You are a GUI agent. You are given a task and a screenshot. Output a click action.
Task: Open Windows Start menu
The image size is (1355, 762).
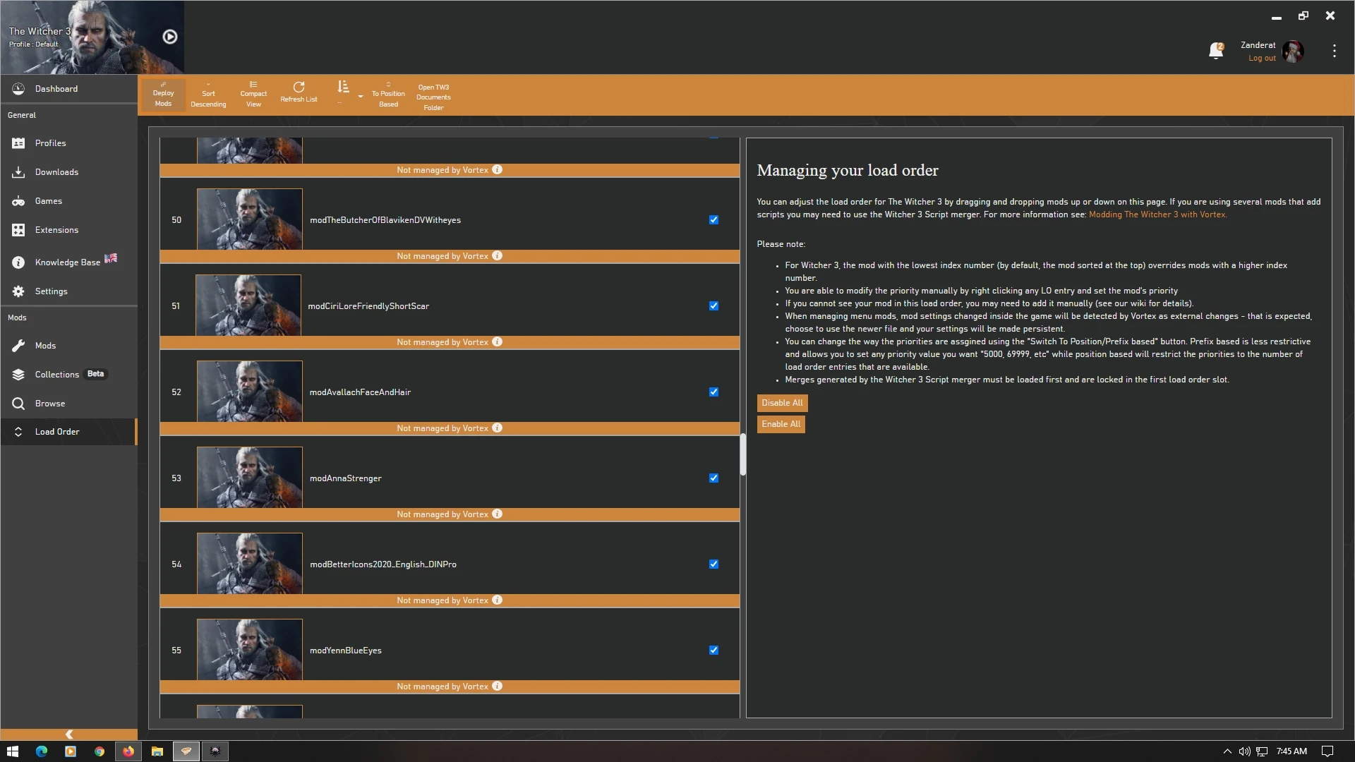tap(12, 751)
